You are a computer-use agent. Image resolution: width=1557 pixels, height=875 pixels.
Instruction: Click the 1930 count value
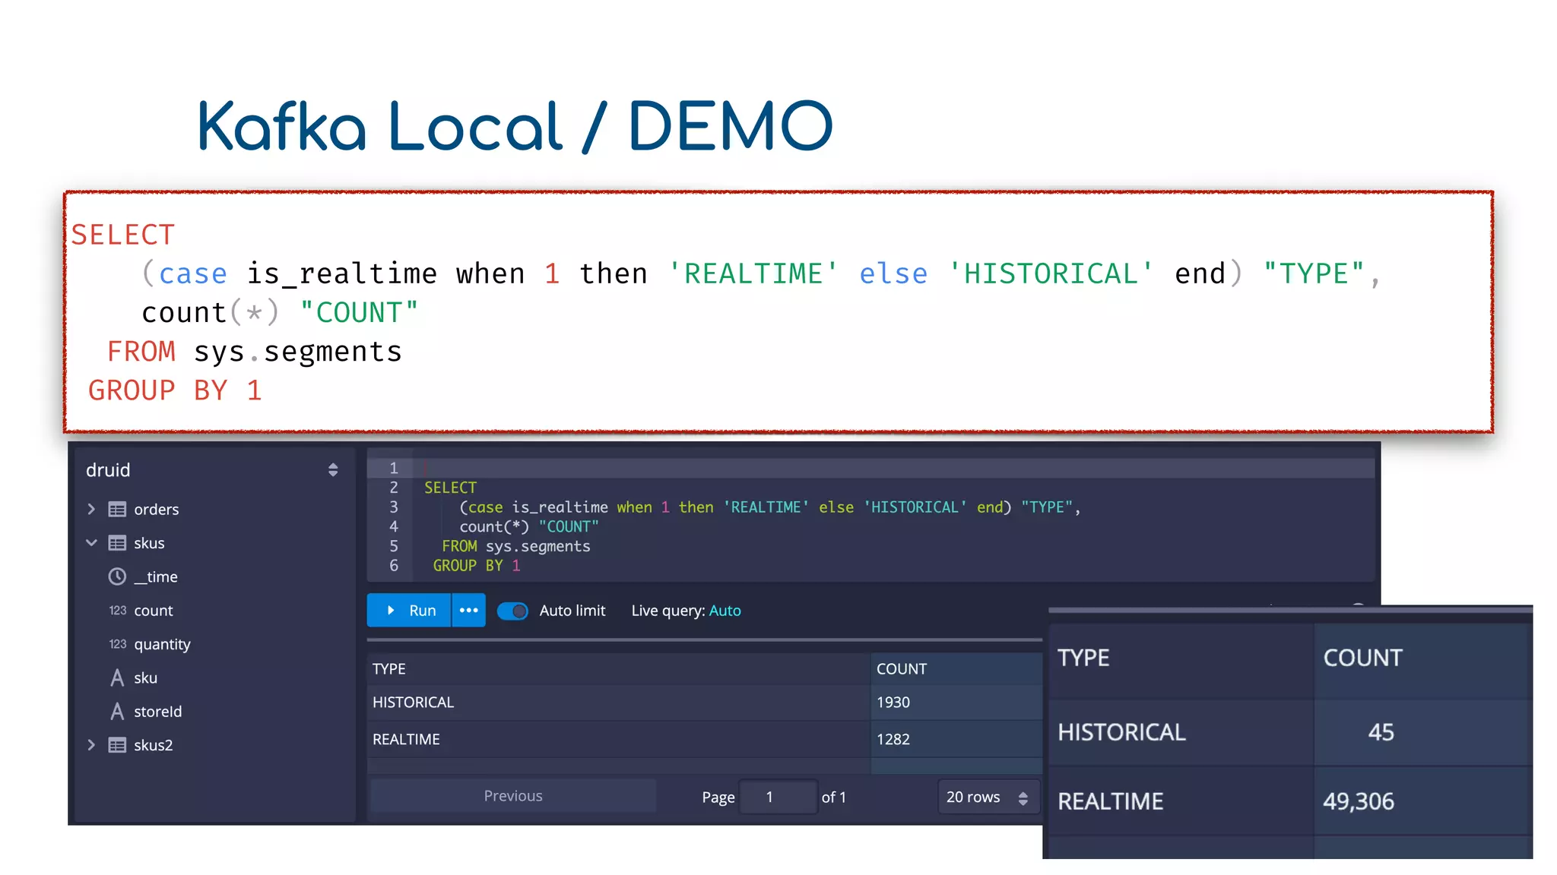coord(893,702)
